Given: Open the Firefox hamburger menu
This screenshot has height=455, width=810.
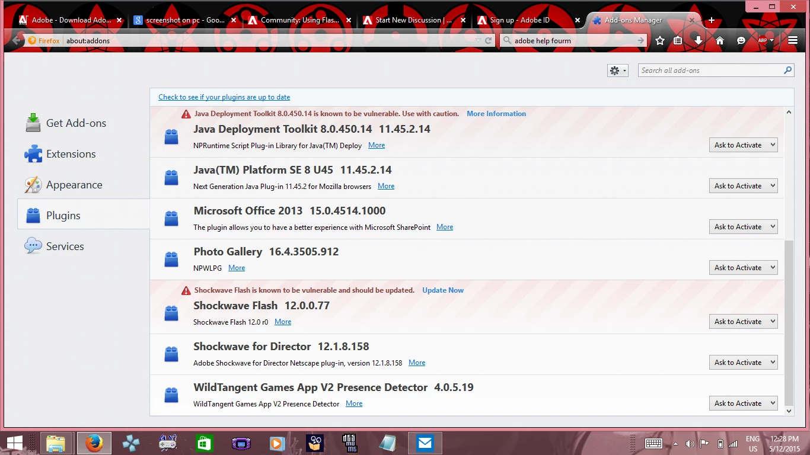Looking at the screenshot, I should (793, 40).
